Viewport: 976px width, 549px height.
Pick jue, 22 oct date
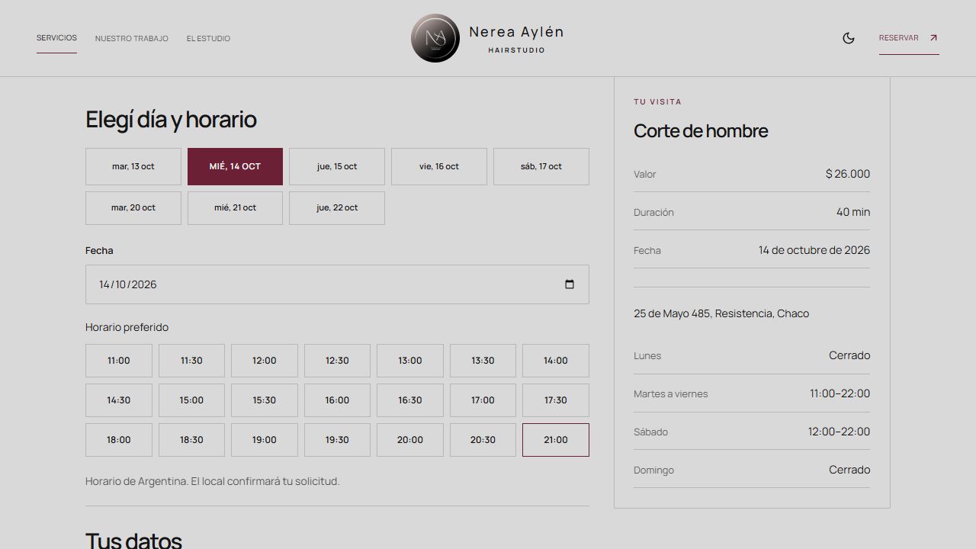[x=337, y=207]
